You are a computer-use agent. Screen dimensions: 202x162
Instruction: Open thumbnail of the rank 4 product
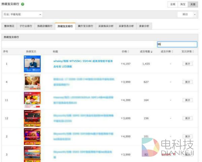click(32, 82)
